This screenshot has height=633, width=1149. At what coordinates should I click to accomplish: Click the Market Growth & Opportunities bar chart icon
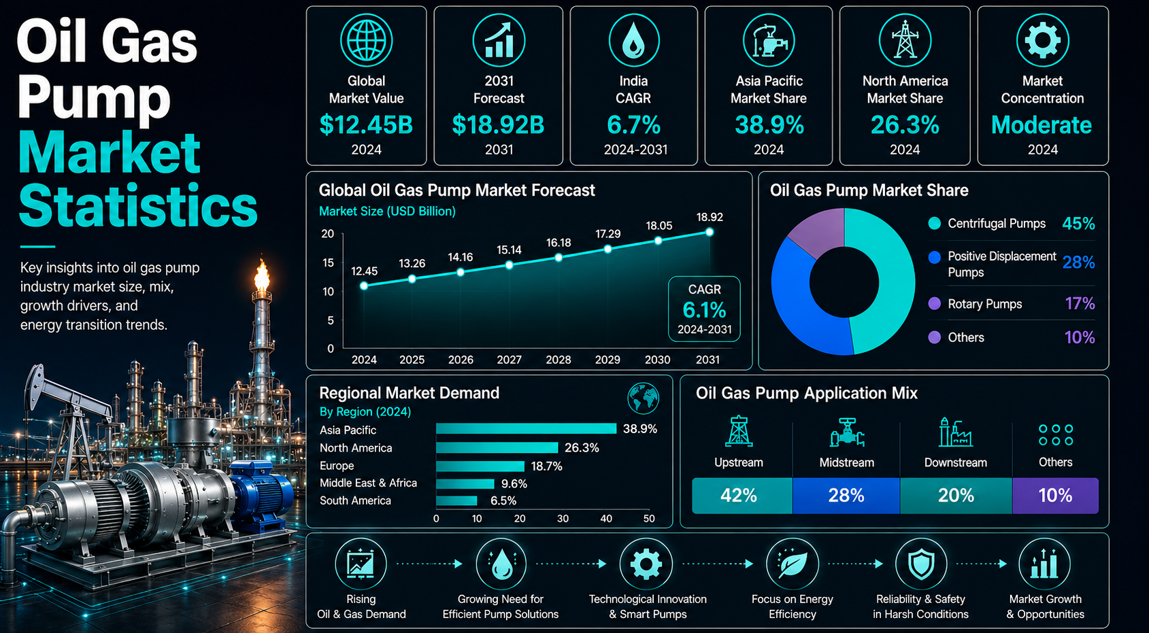pos(1044,564)
